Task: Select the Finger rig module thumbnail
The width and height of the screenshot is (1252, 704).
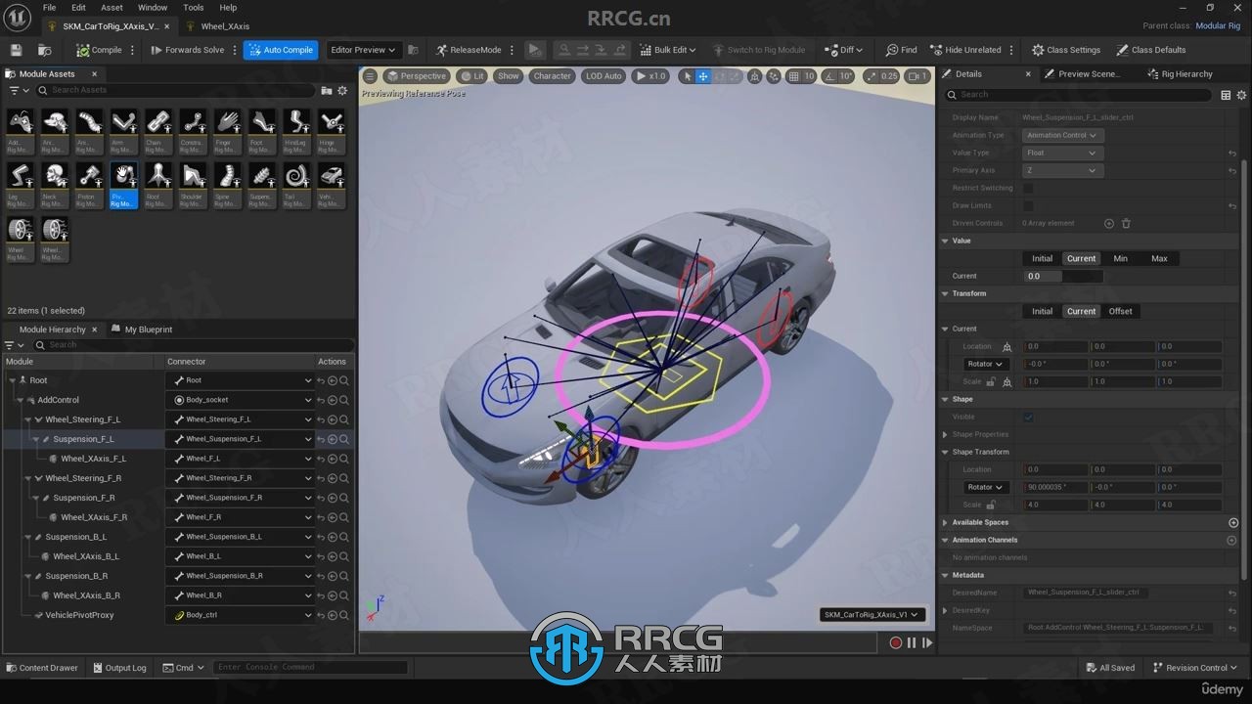Action: 228,130
